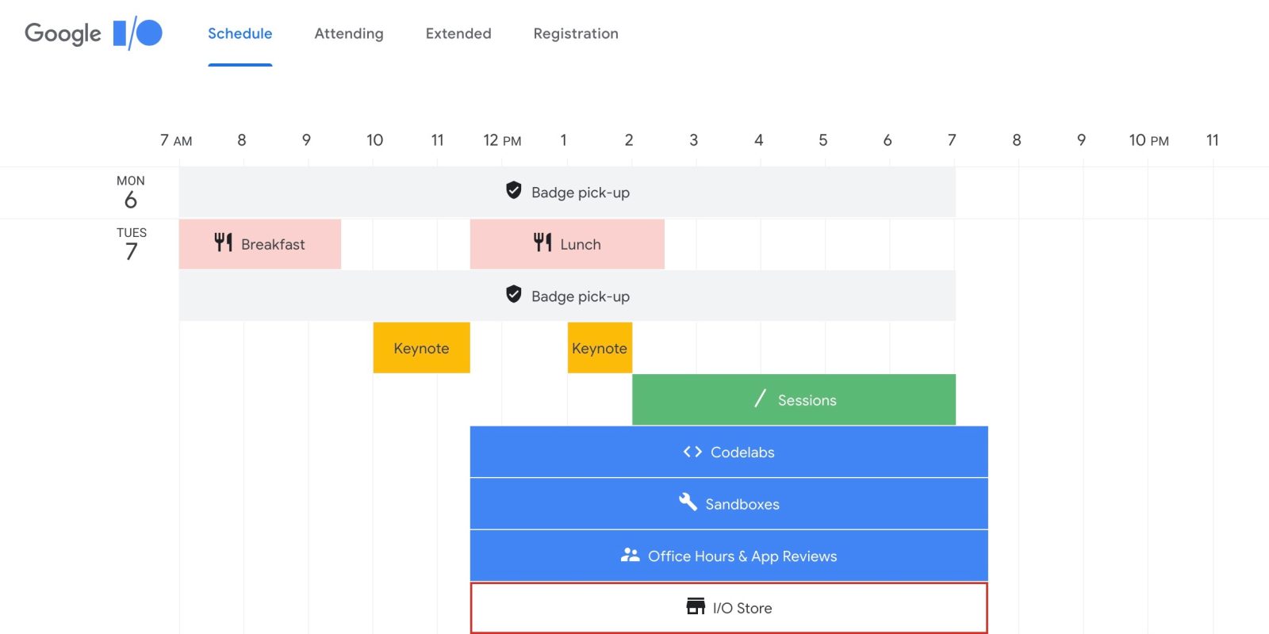Switch to the Schedule tab

coord(240,33)
